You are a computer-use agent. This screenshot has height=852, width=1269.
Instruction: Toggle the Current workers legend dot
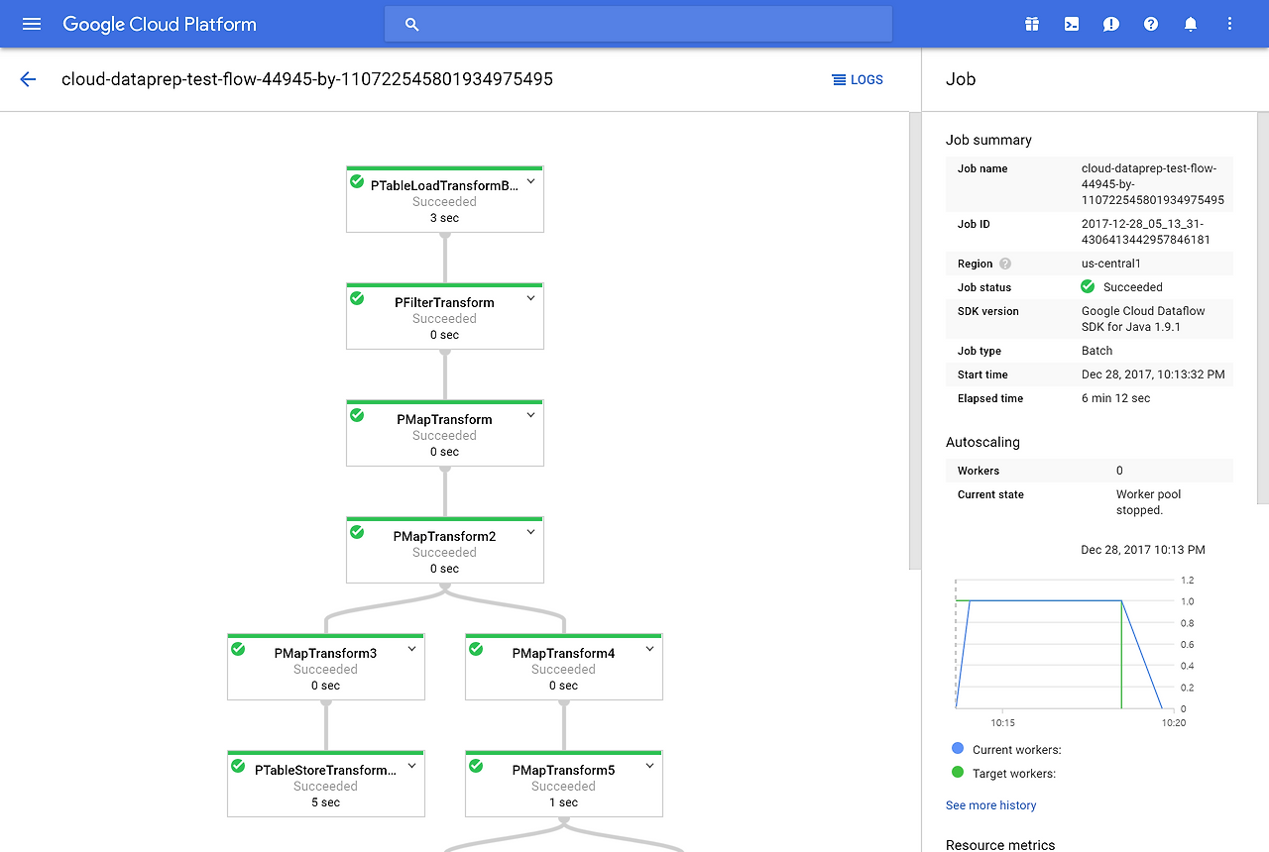(957, 748)
